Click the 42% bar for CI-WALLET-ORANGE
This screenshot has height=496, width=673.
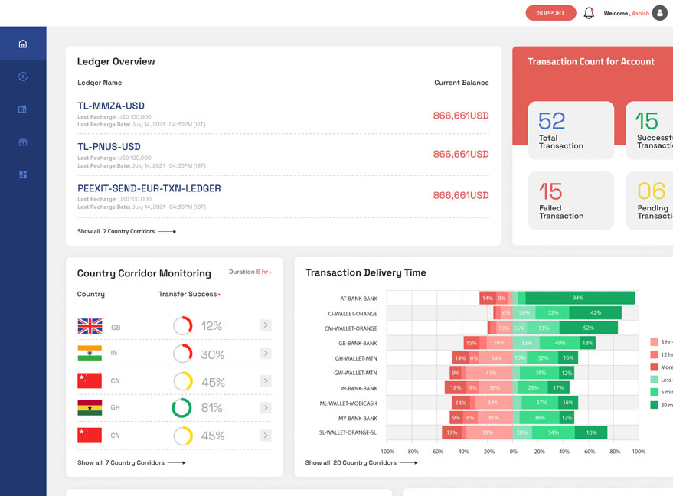(x=596, y=313)
